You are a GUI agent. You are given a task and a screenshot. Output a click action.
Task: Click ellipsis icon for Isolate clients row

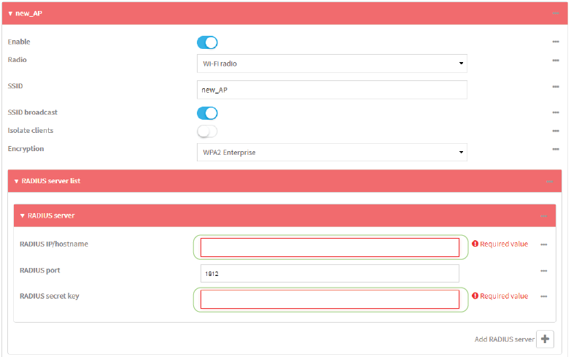pyautogui.click(x=555, y=131)
